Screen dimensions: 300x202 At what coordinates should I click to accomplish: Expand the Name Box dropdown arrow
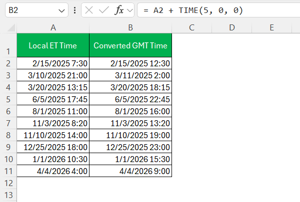[61, 11]
